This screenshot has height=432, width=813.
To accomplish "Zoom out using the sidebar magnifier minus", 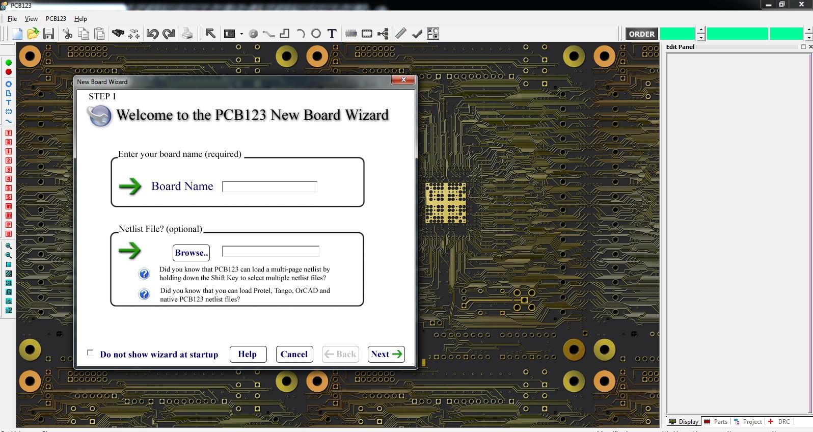I will point(9,255).
